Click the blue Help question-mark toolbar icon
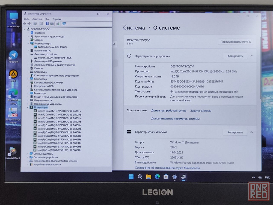 pos(47,24)
